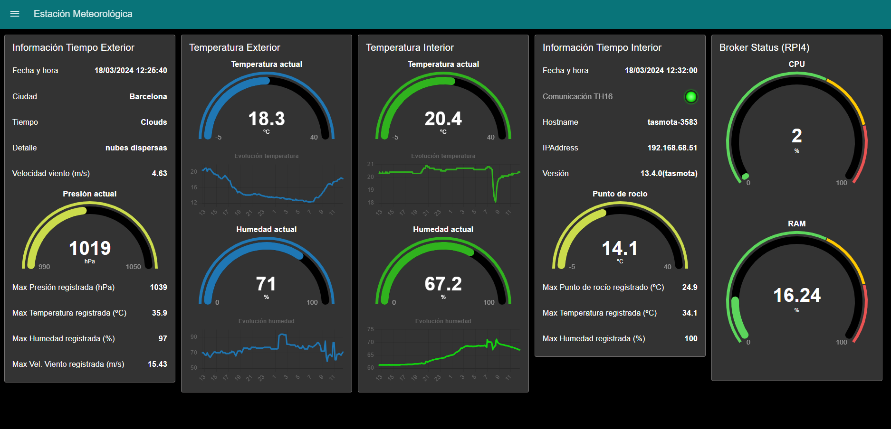Click the Max Vel. Viento registrada label
Image resolution: width=891 pixels, height=429 pixels.
tap(68, 364)
